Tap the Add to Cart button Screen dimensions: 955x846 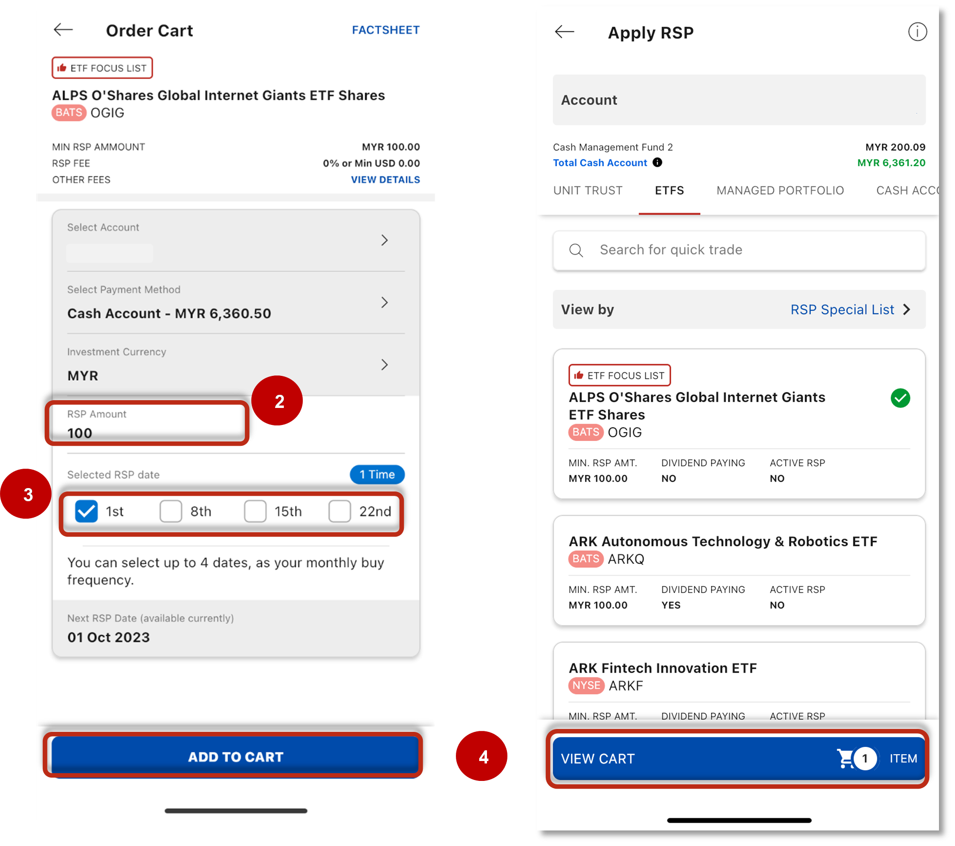click(235, 757)
